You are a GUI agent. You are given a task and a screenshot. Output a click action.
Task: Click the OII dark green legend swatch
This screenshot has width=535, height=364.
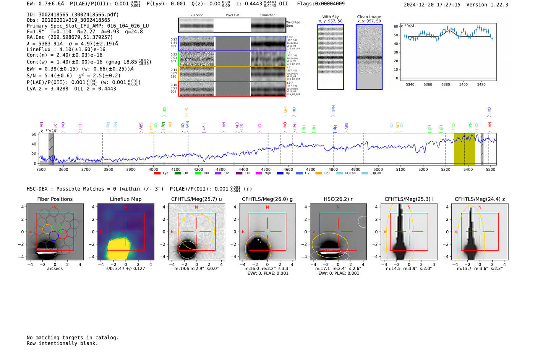click(x=178, y=173)
